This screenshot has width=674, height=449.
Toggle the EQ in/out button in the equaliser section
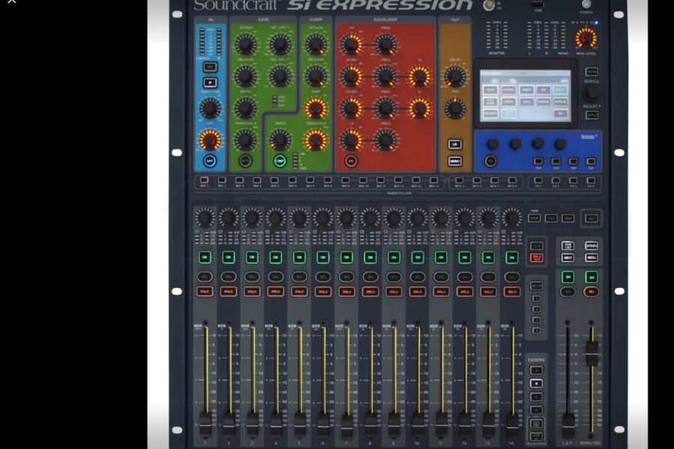coord(350,160)
